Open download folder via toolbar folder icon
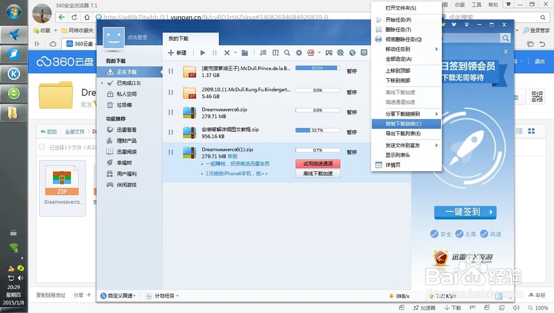This screenshot has height=313, width=554. click(244, 53)
